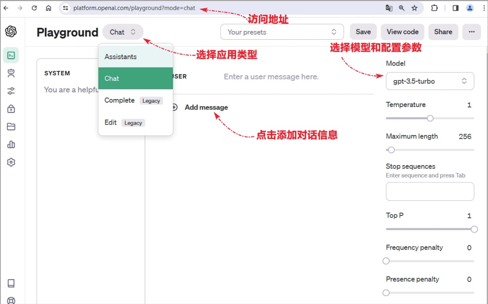Open the Chat mode selector dropdown

pos(123,32)
